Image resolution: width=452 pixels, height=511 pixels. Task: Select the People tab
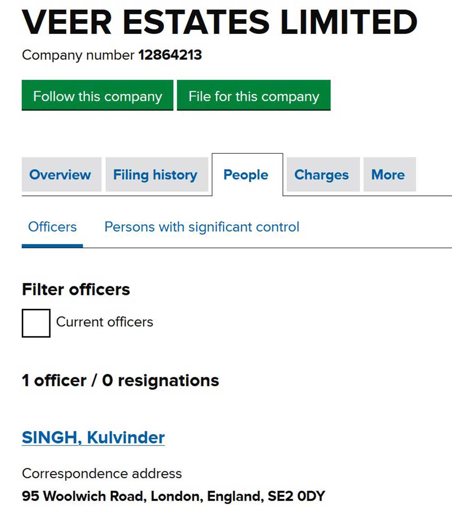pos(246,175)
